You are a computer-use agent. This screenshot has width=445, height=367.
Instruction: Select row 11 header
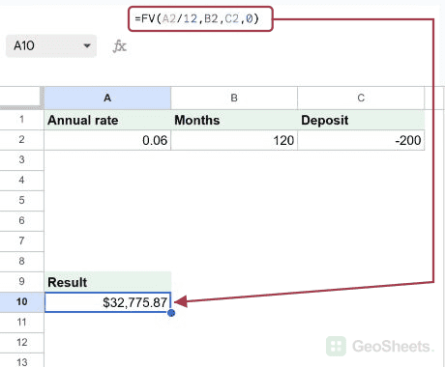[x=21, y=323]
